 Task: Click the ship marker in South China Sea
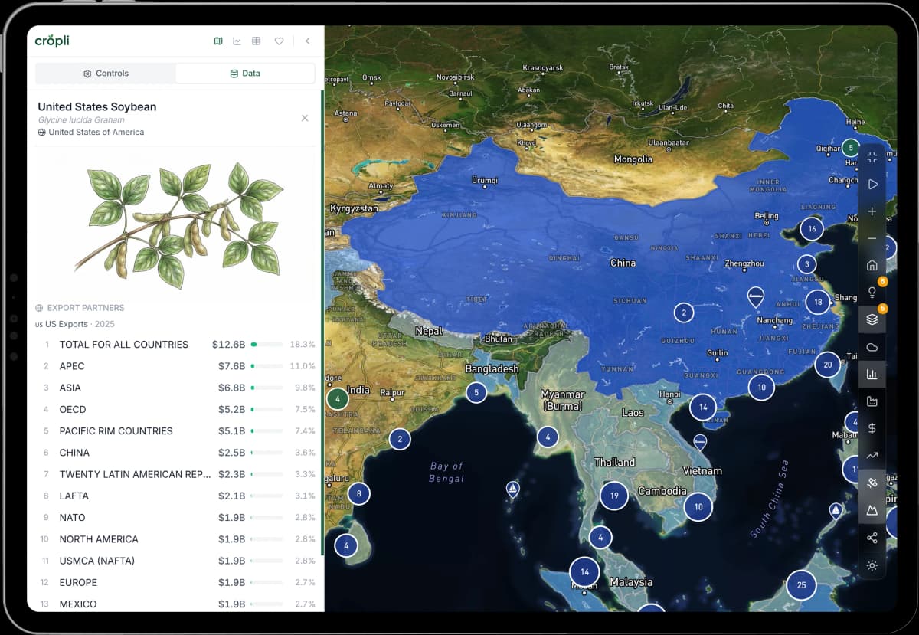[836, 510]
